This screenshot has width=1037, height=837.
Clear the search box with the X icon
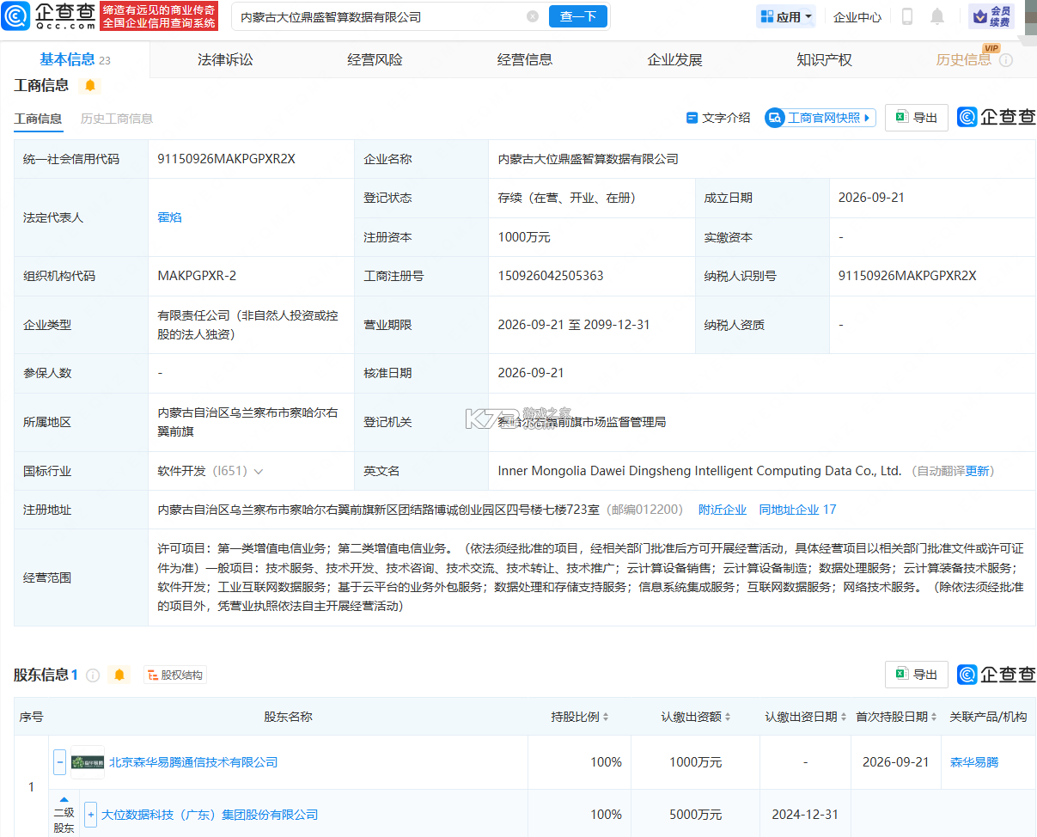tap(533, 16)
